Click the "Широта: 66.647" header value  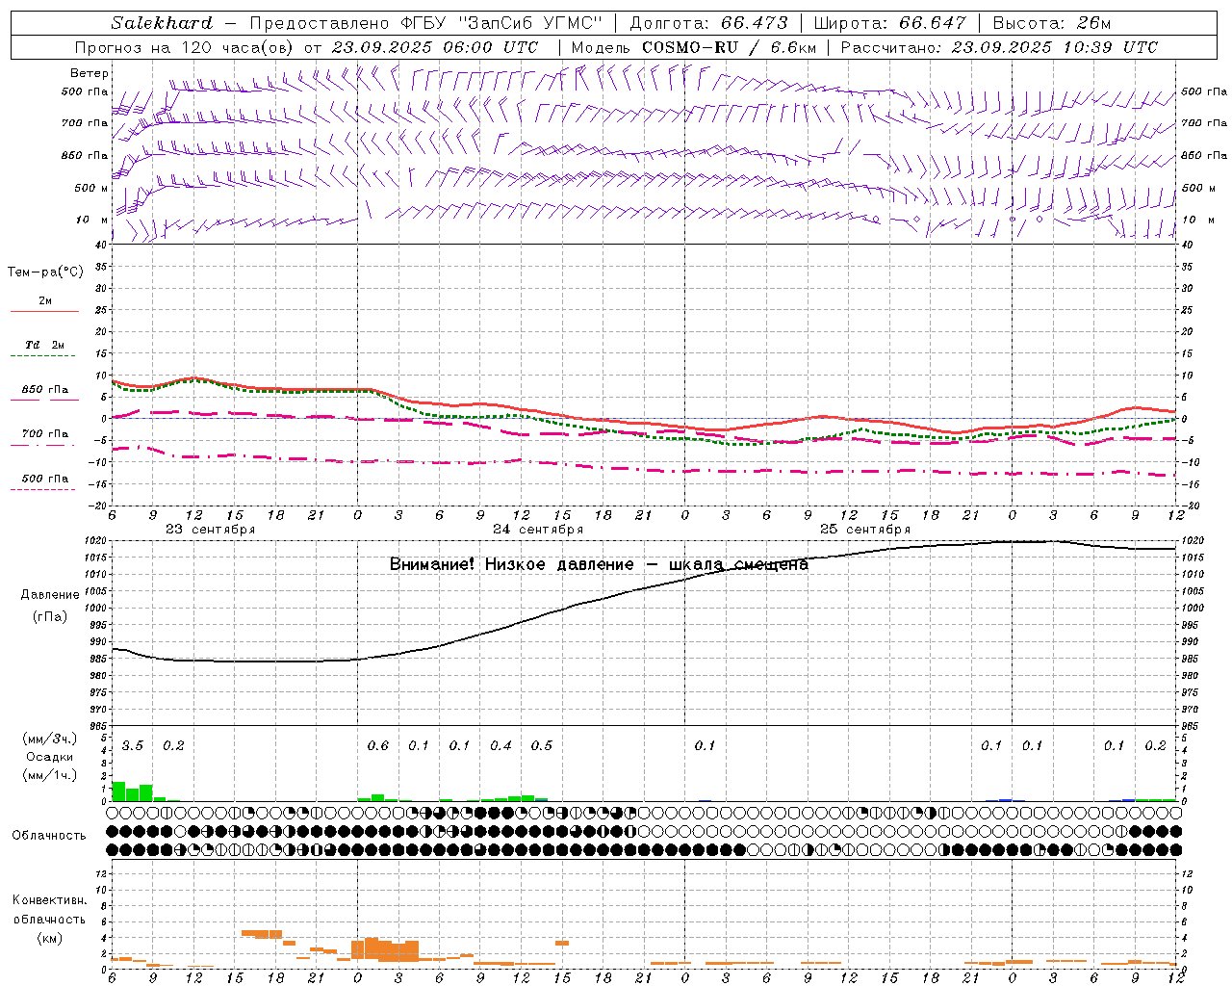pyautogui.click(x=889, y=23)
